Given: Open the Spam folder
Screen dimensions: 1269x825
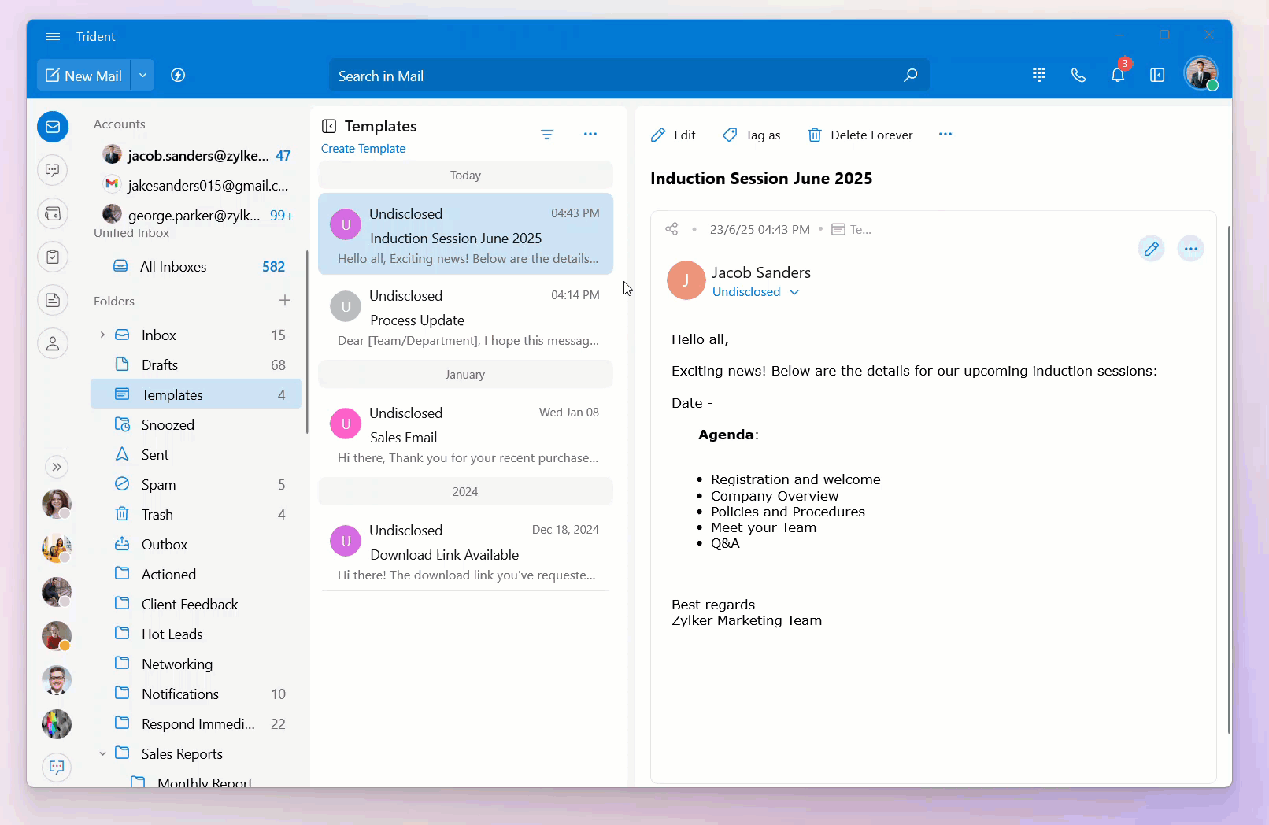Looking at the screenshot, I should [197, 484].
